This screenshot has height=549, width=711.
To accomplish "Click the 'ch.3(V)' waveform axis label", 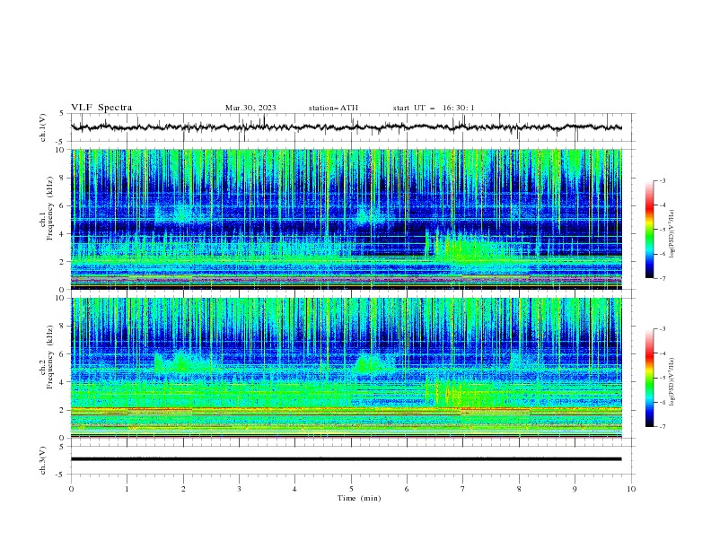I will coord(43,460).
